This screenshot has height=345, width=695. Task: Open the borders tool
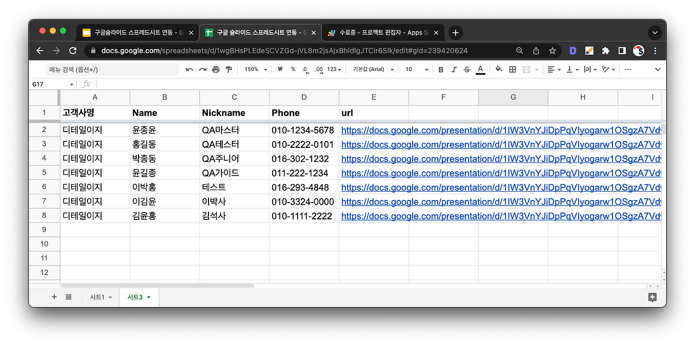click(513, 69)
